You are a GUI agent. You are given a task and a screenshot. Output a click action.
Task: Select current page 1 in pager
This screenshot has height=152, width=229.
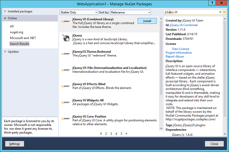point(101,134)
